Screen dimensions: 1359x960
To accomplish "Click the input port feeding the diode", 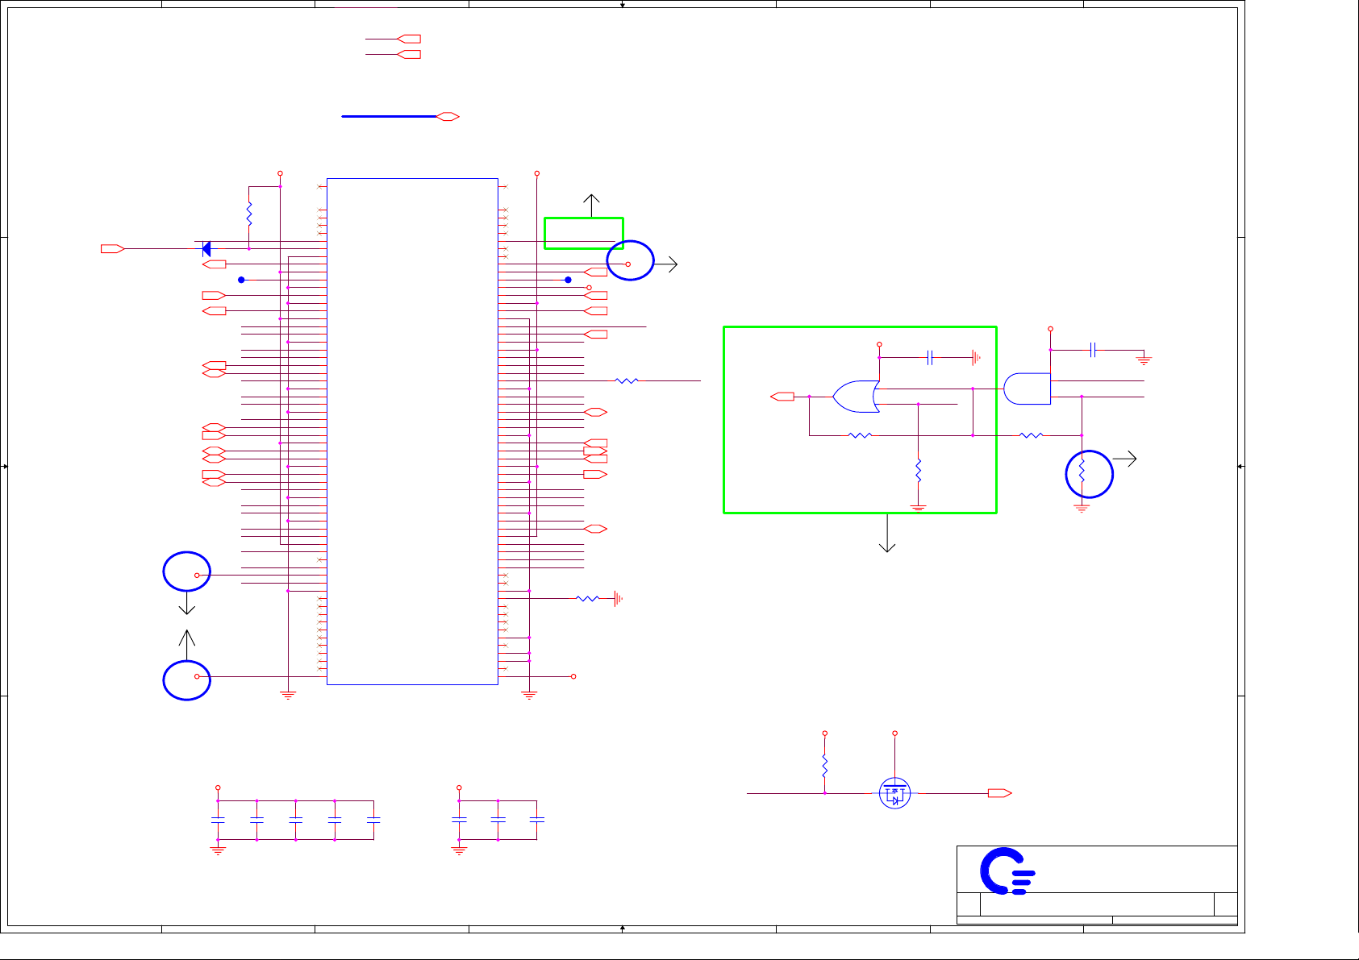I will pos(113,249).
